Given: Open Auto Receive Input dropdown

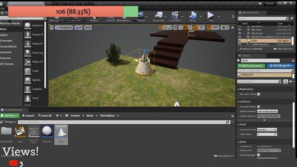Looking at the screenshot, I should tap(267, 130).
